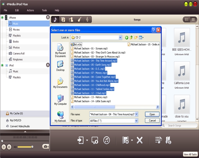Click the delete X icon
Viewport: 199px width, 158px height.
[x=139, y=140]
